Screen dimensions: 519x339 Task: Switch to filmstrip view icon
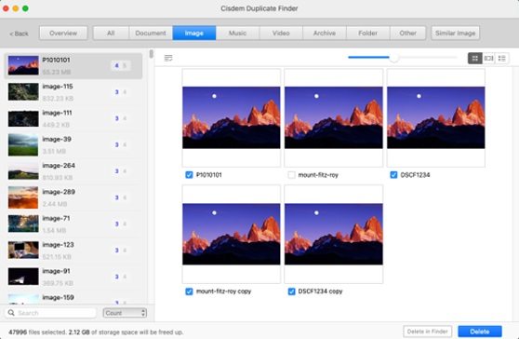488,59
